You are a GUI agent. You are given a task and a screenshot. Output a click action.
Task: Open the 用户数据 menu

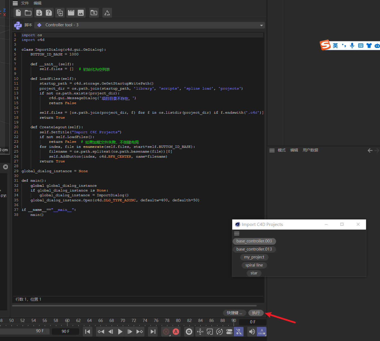click(310, 150)
